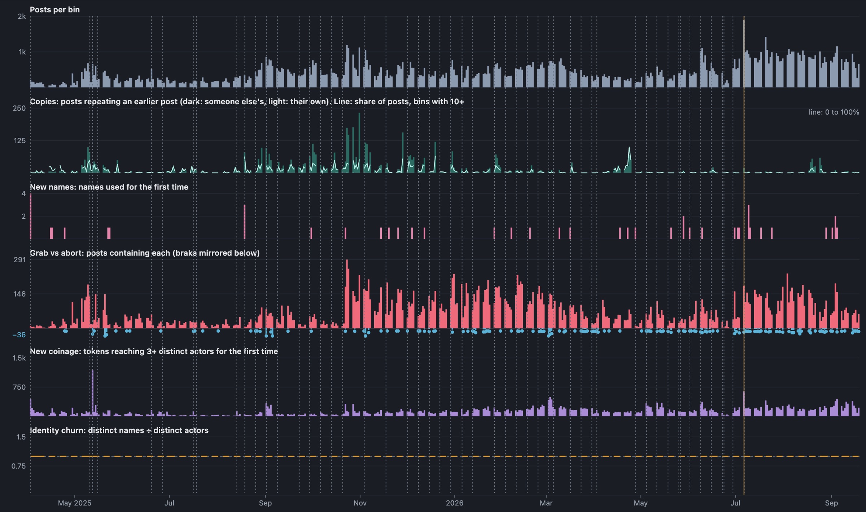Click the 'New names: names used for the first time' title

pyautogui.click(x=109, y=187)
